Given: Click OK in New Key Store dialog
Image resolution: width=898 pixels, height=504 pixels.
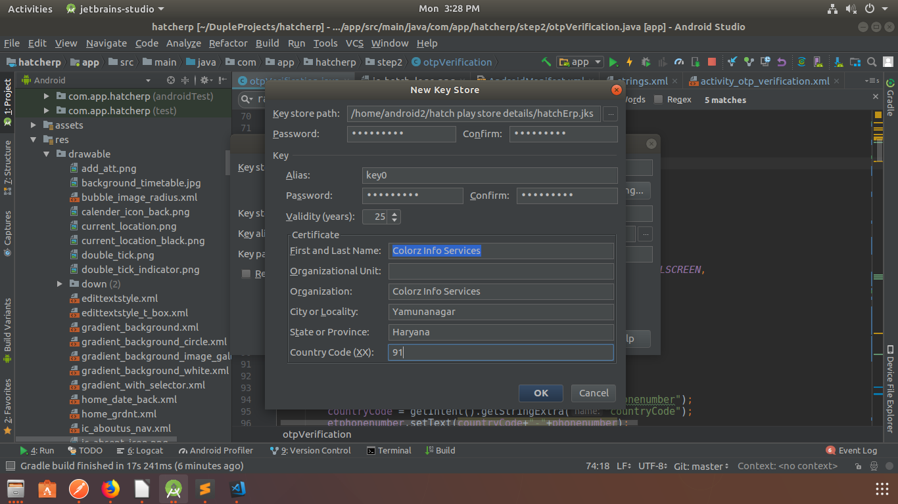Looking at the screenshot, I should [x=541, y=393].
